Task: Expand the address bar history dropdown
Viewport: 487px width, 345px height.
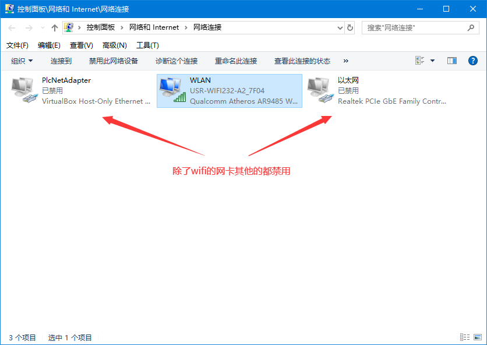Action: click(340, 27)
